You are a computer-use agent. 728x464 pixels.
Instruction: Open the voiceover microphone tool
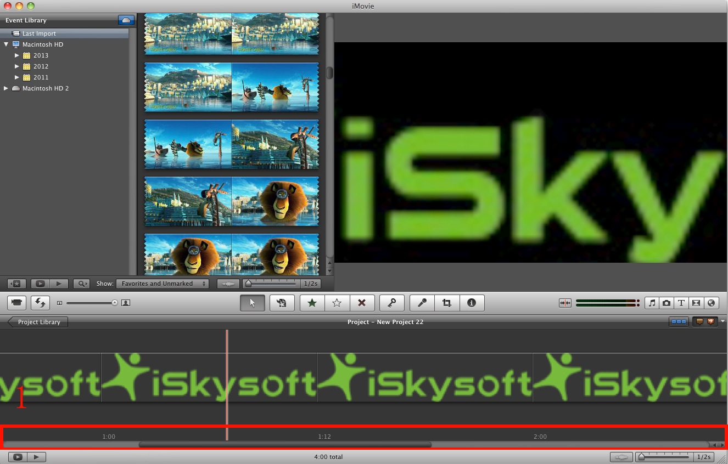coord(422,303)
